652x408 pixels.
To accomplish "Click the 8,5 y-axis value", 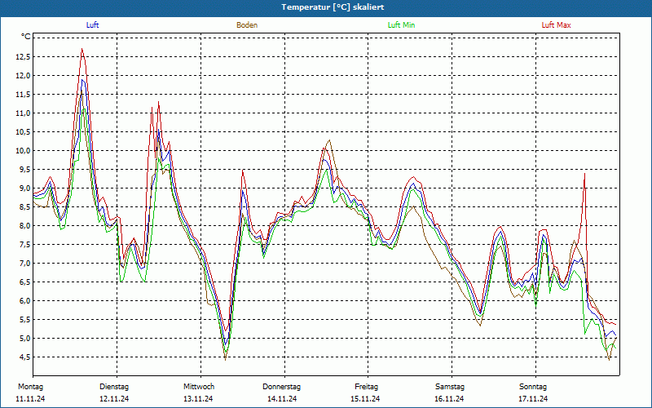I will pyautogui.click(x=24, y=207).
